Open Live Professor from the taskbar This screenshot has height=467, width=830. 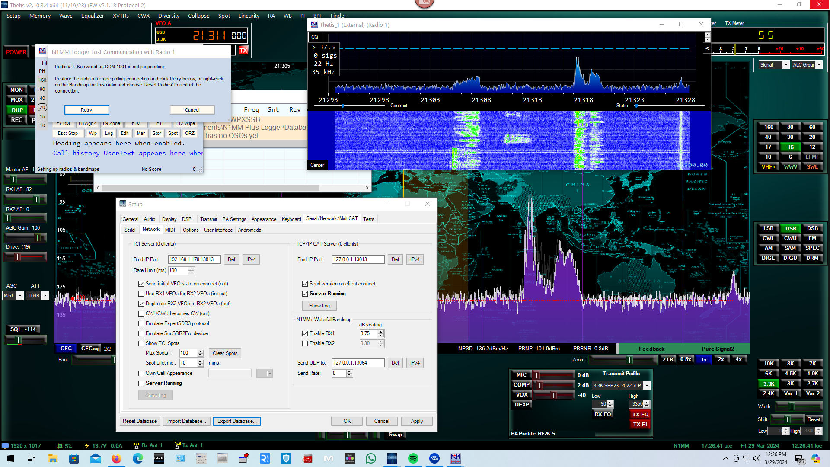click(x=350, y=458)
